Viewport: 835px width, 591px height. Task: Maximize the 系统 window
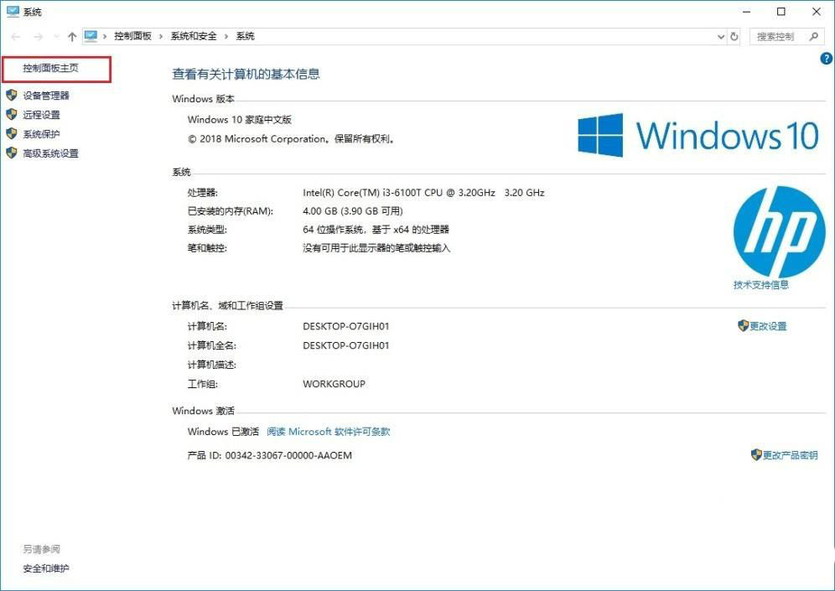[x=781, y=12]
